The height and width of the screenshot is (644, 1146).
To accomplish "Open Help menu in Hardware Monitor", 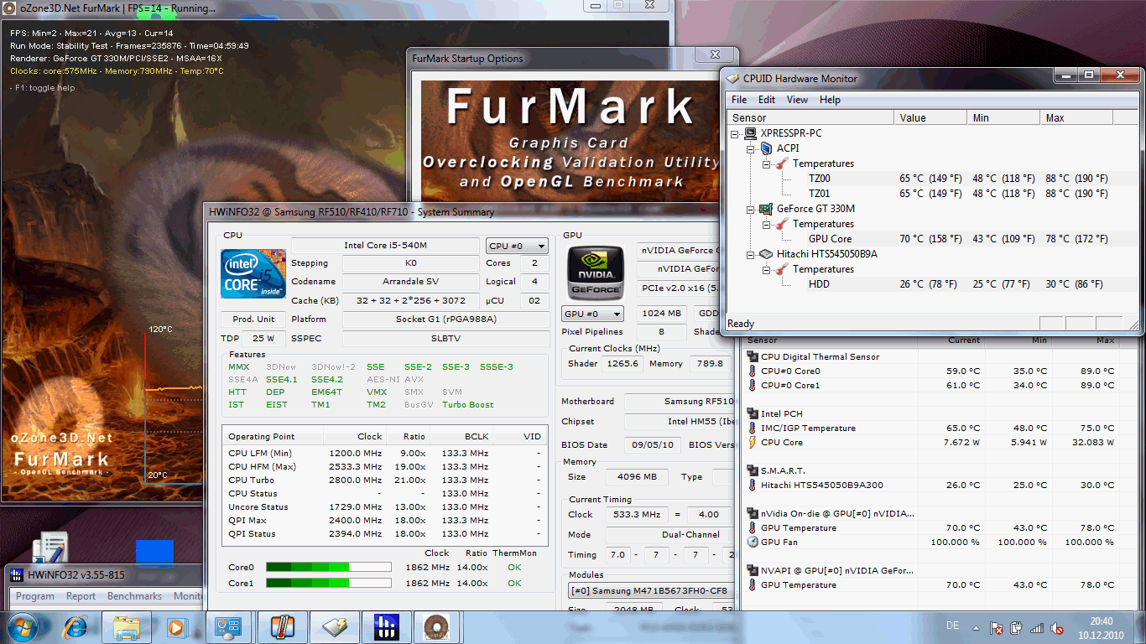I will coord(830,100).
